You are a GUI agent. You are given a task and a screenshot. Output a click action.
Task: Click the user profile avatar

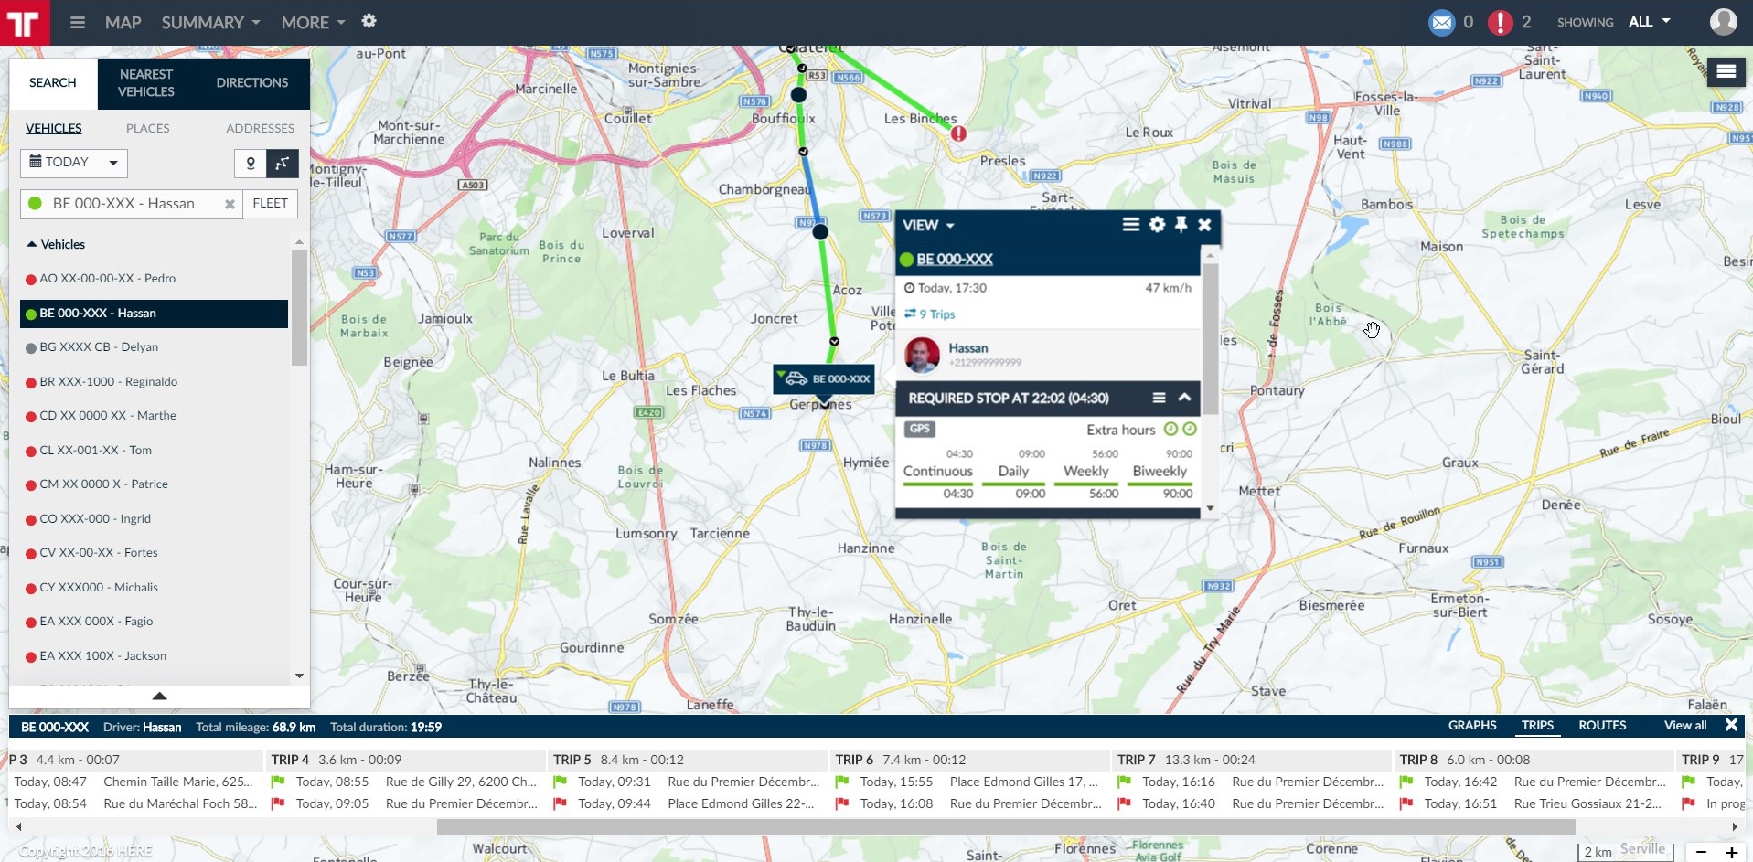[x=1723, y=22]
